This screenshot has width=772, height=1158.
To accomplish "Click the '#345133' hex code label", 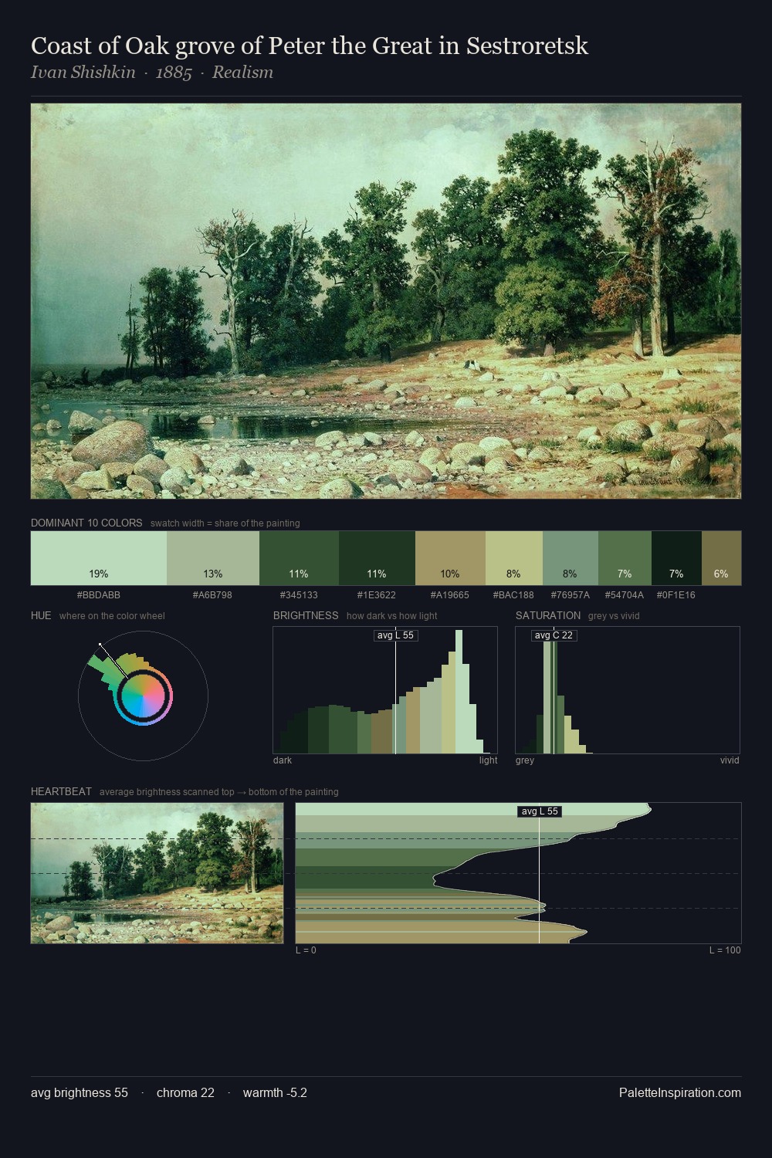I will pyautogui.click(x=299, y=595).
